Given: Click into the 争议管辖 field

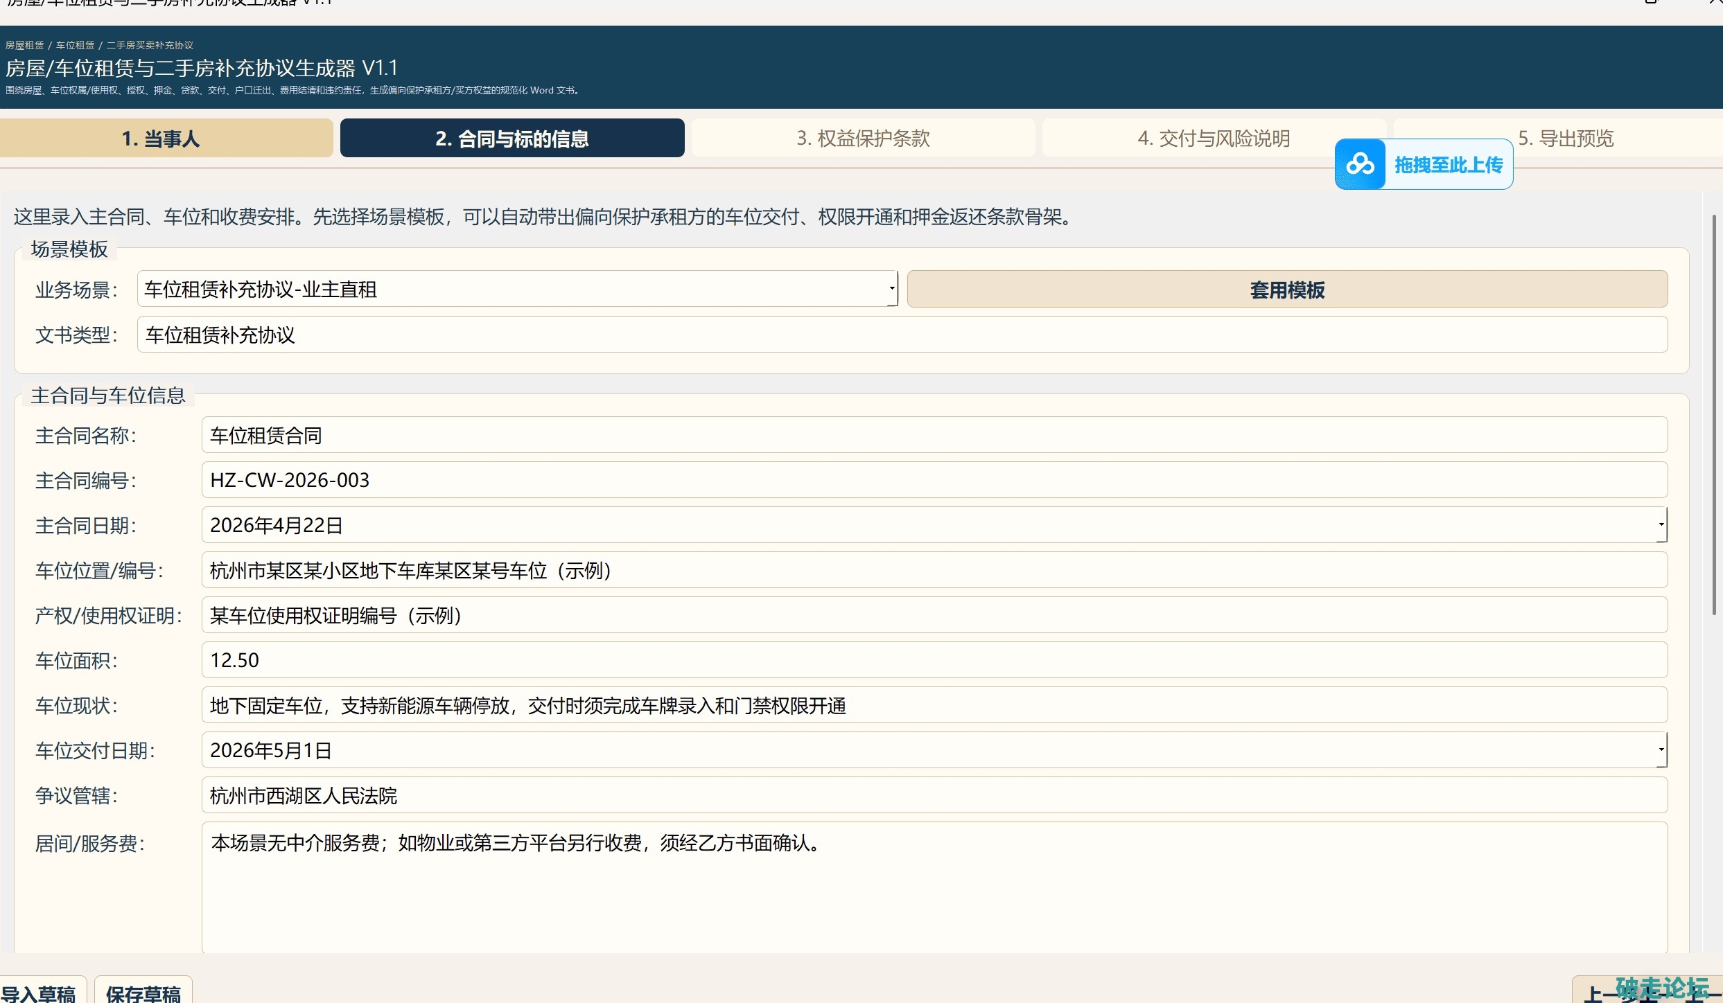Looking at the screenshot, I should point(934,795).
